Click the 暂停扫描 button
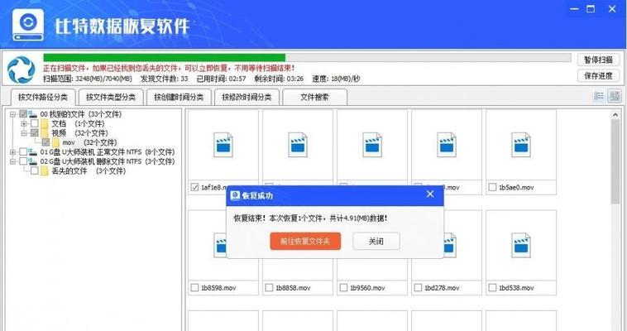Image resolution: width=627 pixels, height=331 pixels. pos(598,60)
